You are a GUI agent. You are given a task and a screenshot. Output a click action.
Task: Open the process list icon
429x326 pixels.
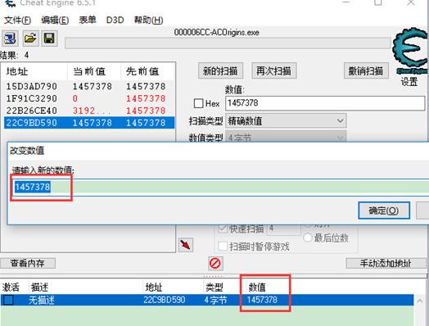tap(10, 38)
